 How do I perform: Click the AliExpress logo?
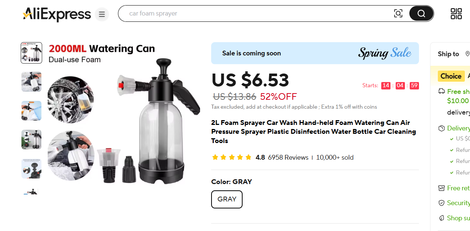57,14
